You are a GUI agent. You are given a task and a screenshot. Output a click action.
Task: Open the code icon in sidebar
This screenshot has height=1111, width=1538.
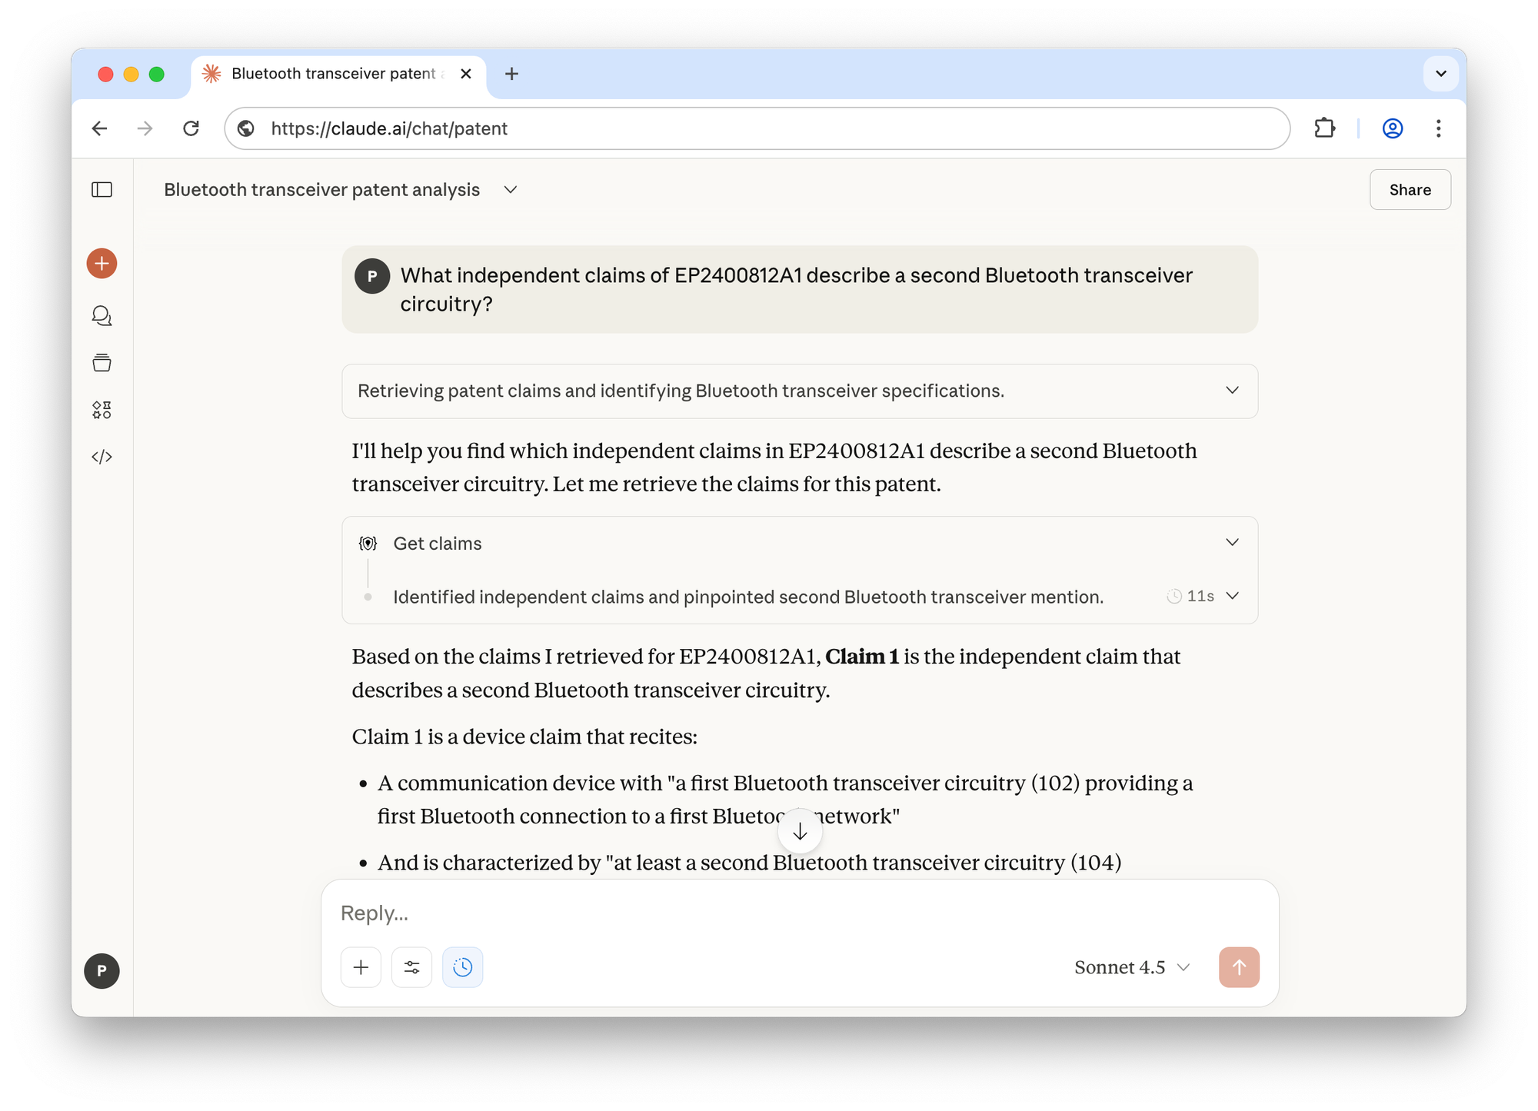tap(102, 457)
